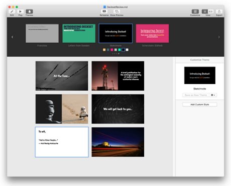This screenshot has height=186, width=231.
Task: Show previous themes with left arrow
Action: [13, 37]
